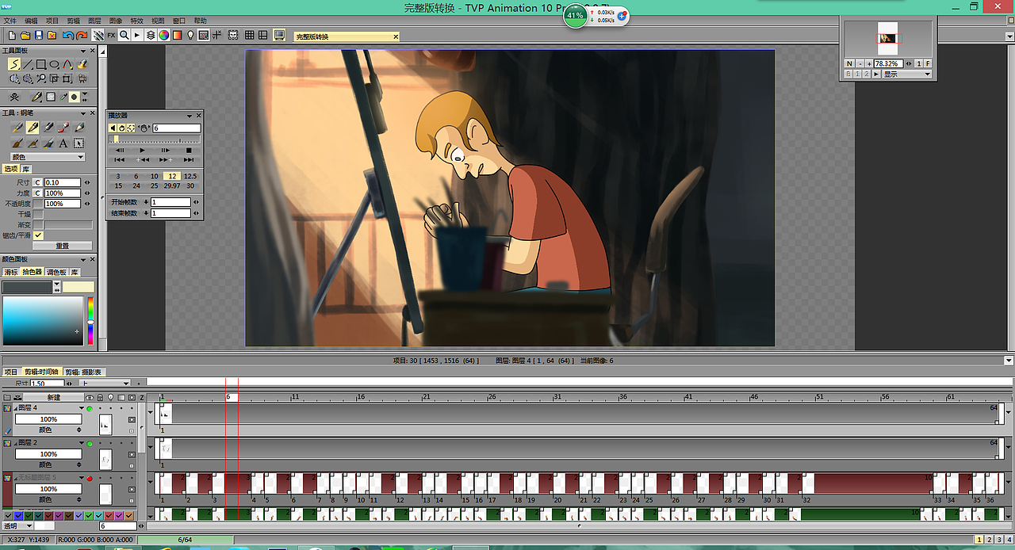Jump to first frame in player panel
The height and width of the screenshot is (550, 1015).
click(120, 159)
